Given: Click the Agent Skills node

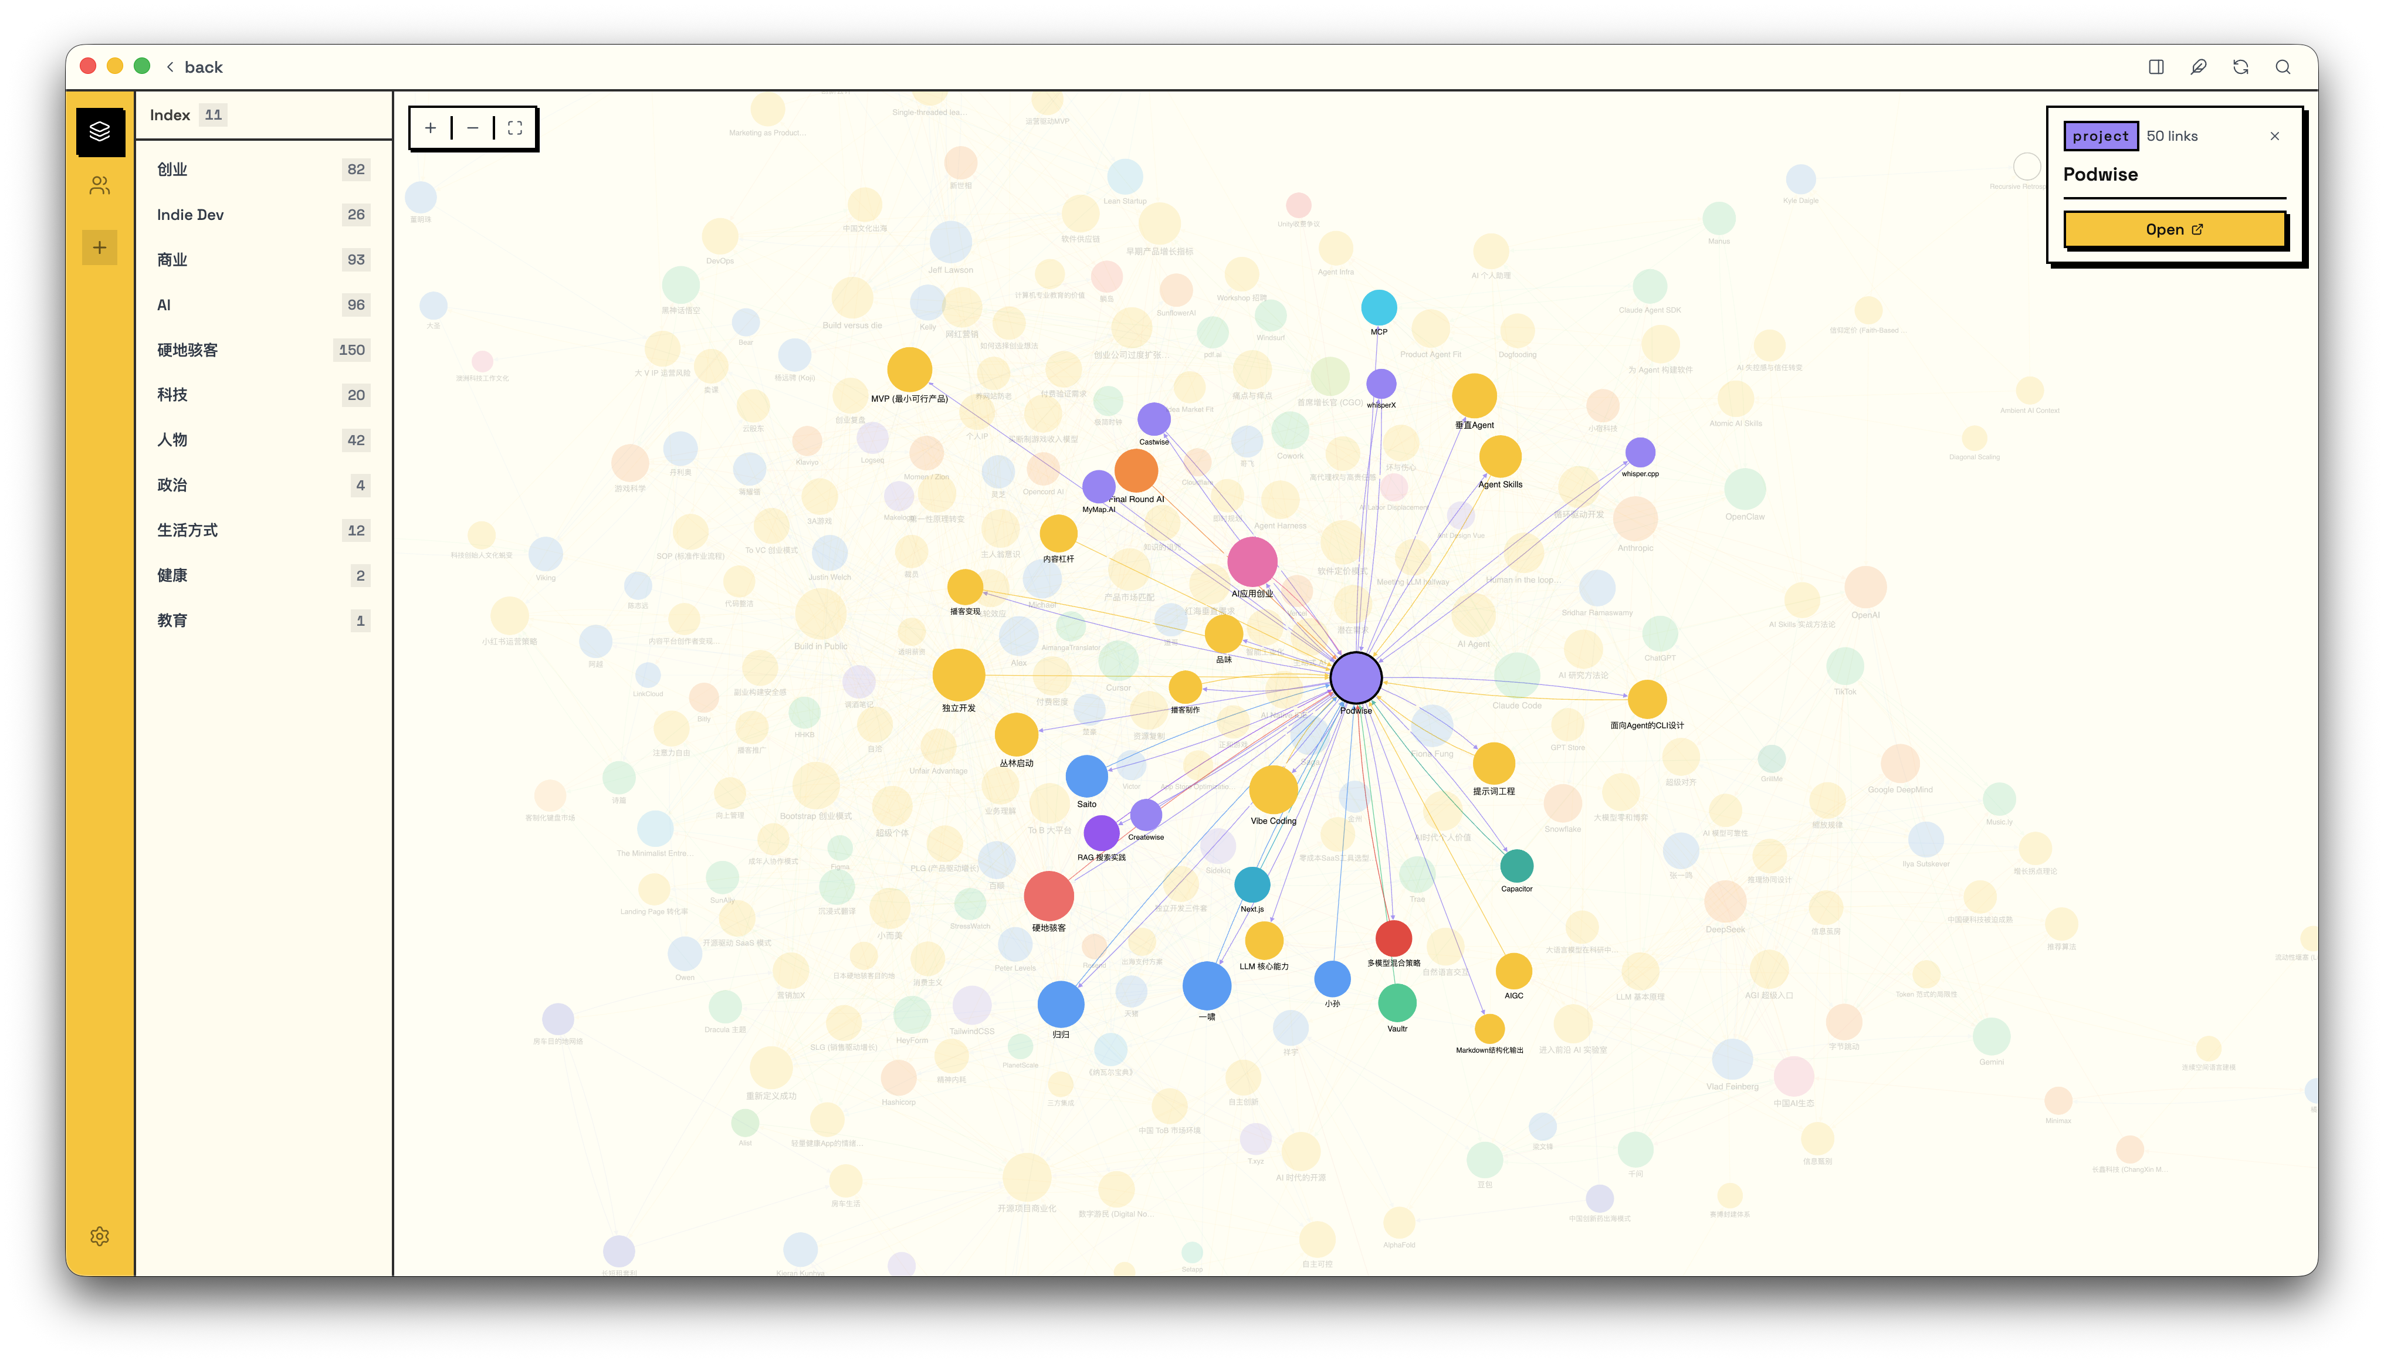Looking at the screenshot, I should 1499,457.
